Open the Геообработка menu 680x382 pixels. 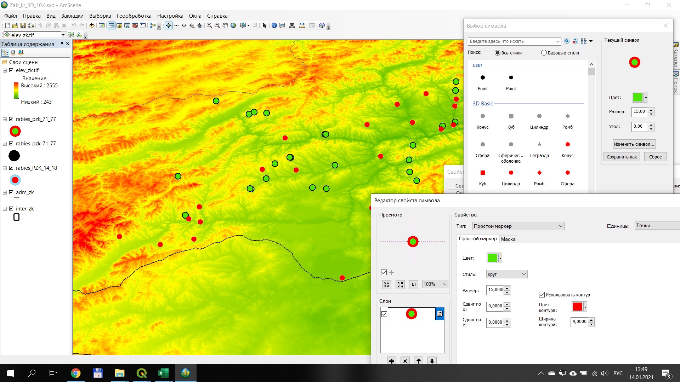tap(134, 16)
